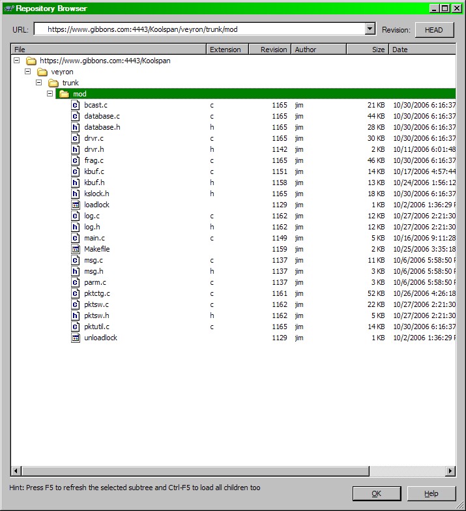Click the 46 KB size of frag.c

(376, 160)
